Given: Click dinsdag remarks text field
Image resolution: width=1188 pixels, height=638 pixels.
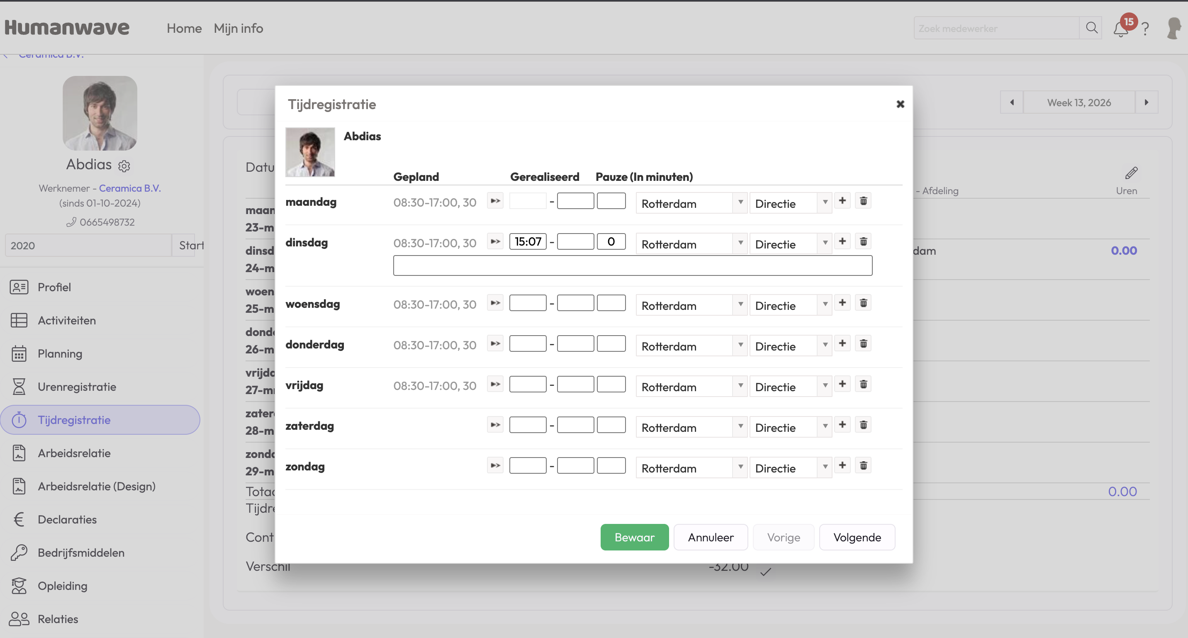Looking at the screenshot, I should tap(632, 266).
